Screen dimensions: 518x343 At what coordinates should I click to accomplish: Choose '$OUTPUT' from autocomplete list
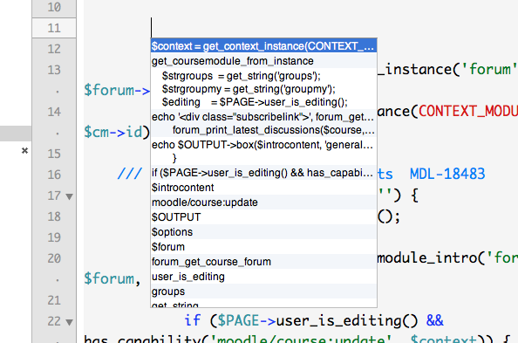pos(263,217)
